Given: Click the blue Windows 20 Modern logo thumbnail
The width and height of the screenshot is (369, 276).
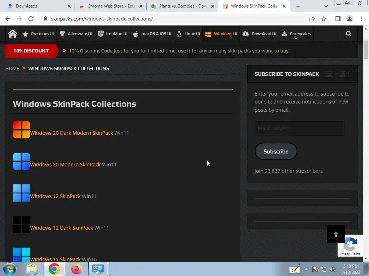Looking at the screenshot, I should click(22, 161).
